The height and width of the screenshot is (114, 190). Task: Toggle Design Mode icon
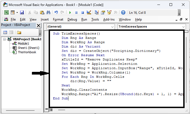[x=89, y=12]
